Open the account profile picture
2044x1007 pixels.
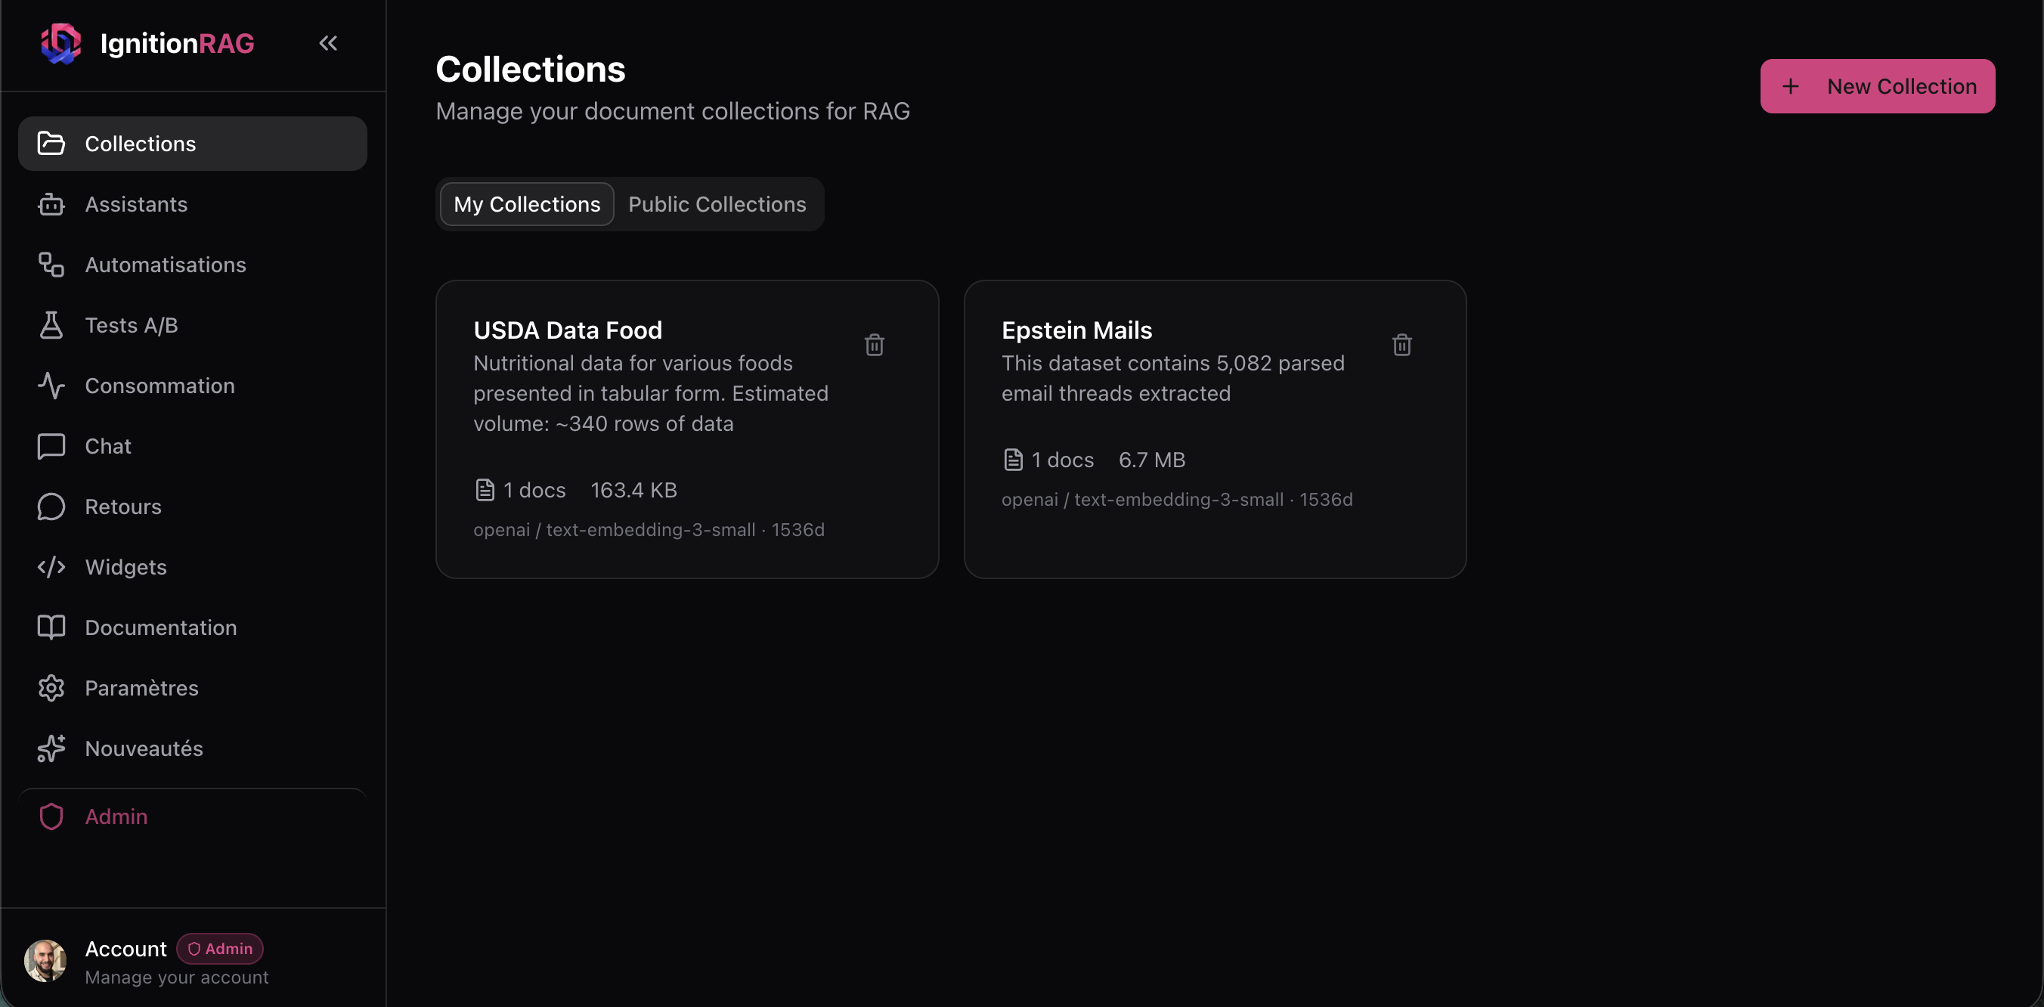tap(45, 960)
